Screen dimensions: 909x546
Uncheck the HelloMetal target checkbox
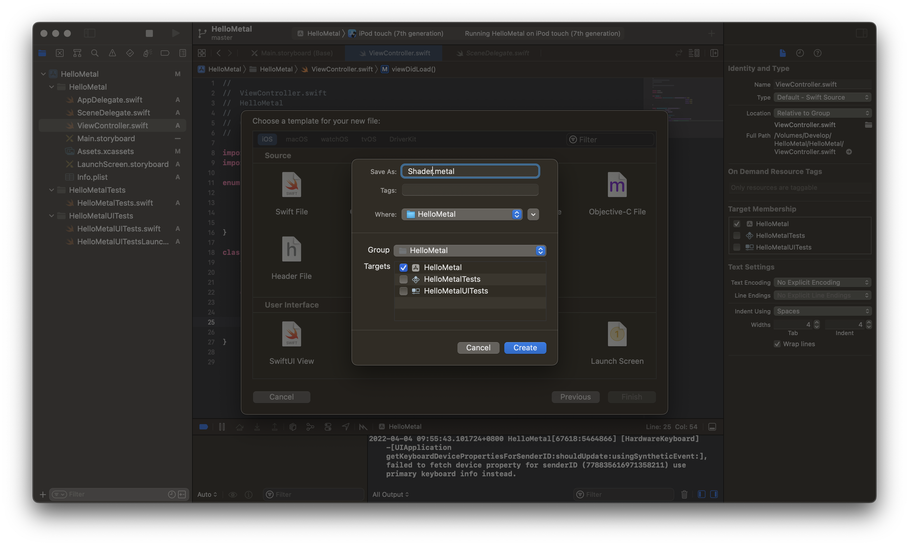pyautogui.click(x=403, y=267)
